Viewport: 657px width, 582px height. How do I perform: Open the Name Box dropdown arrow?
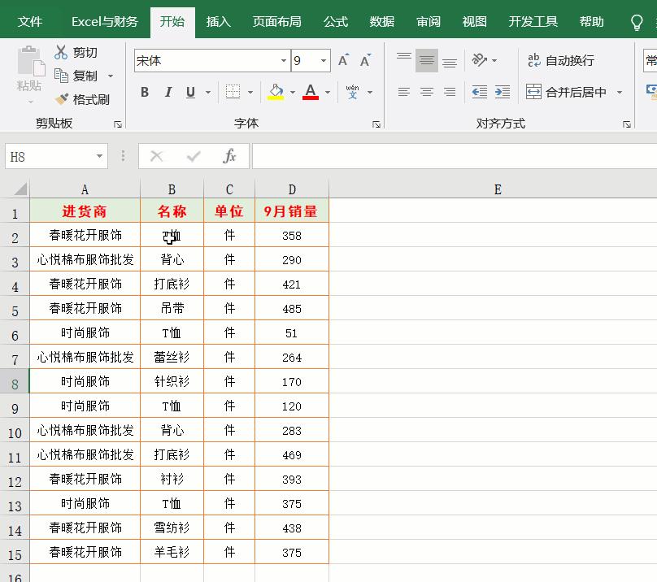pos(99,156)
